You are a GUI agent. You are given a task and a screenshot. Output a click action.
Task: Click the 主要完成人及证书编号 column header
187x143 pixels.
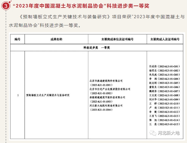click(165, 39)
